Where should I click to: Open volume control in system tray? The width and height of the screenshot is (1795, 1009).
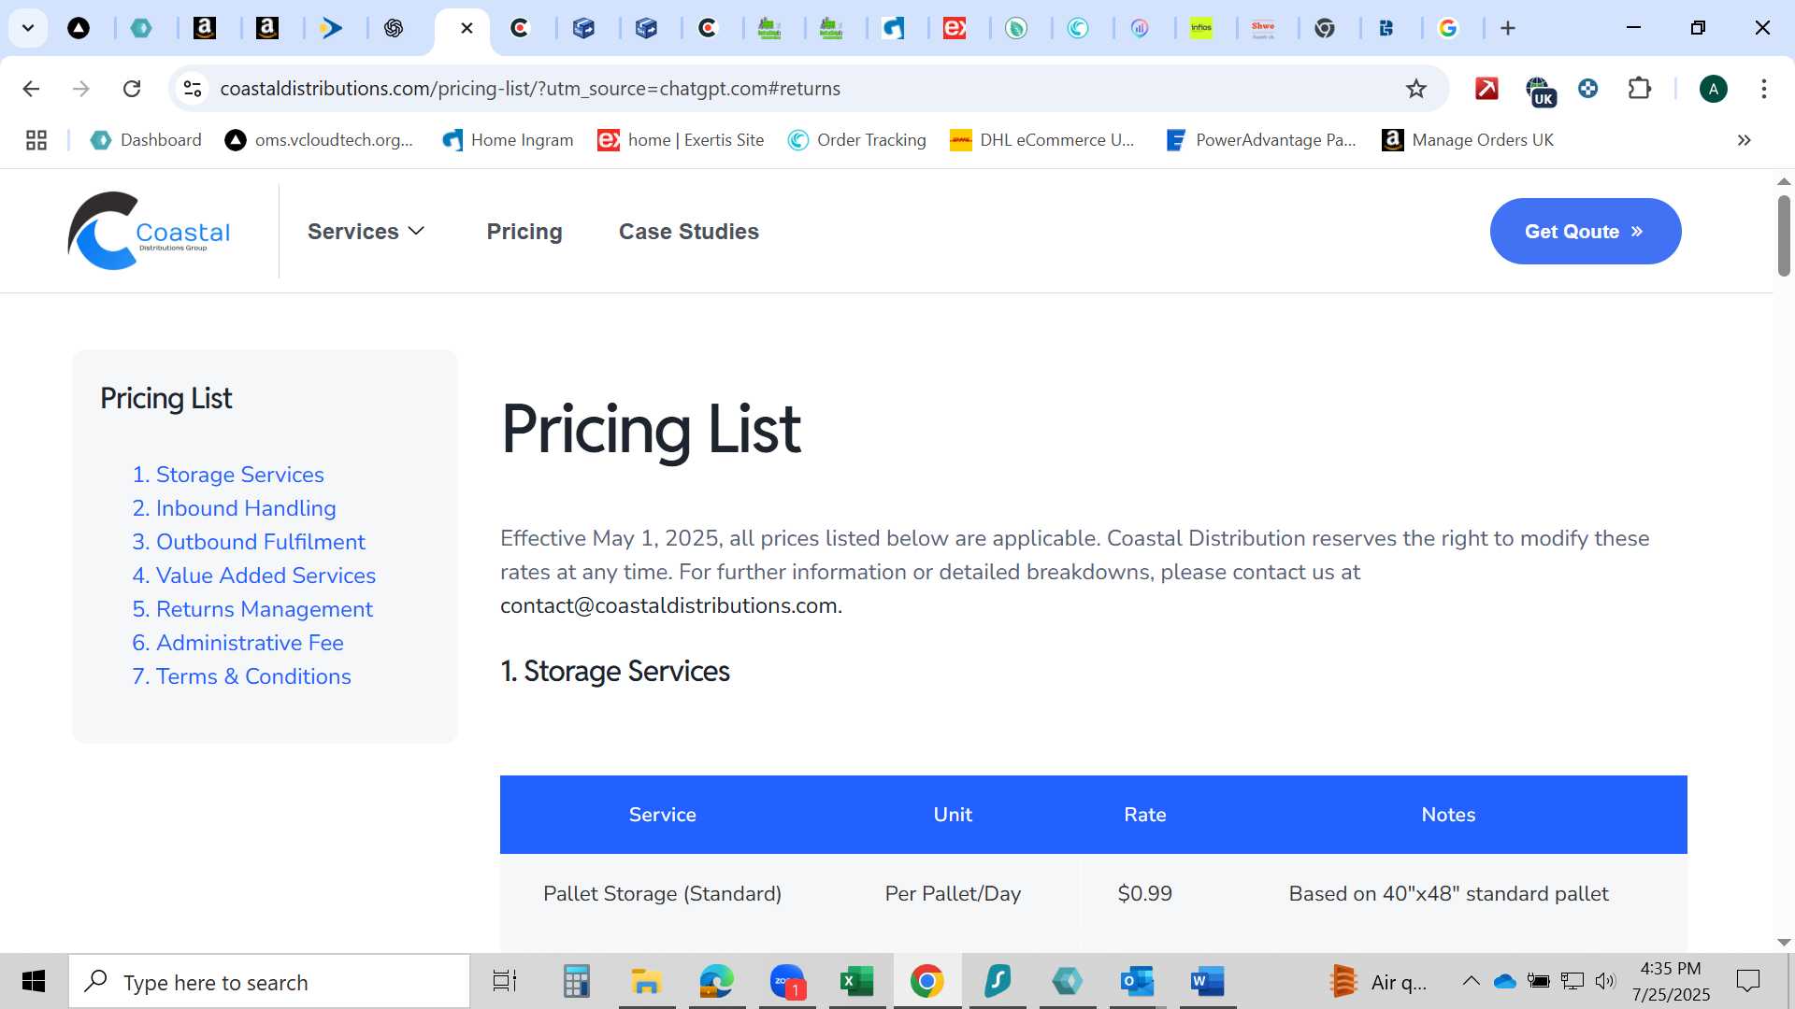1605,981
